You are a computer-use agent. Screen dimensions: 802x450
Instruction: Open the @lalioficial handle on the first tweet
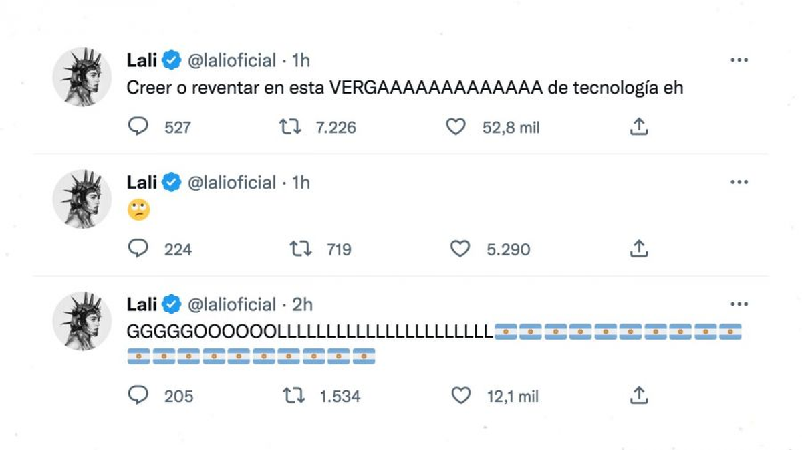pos(232,60)
